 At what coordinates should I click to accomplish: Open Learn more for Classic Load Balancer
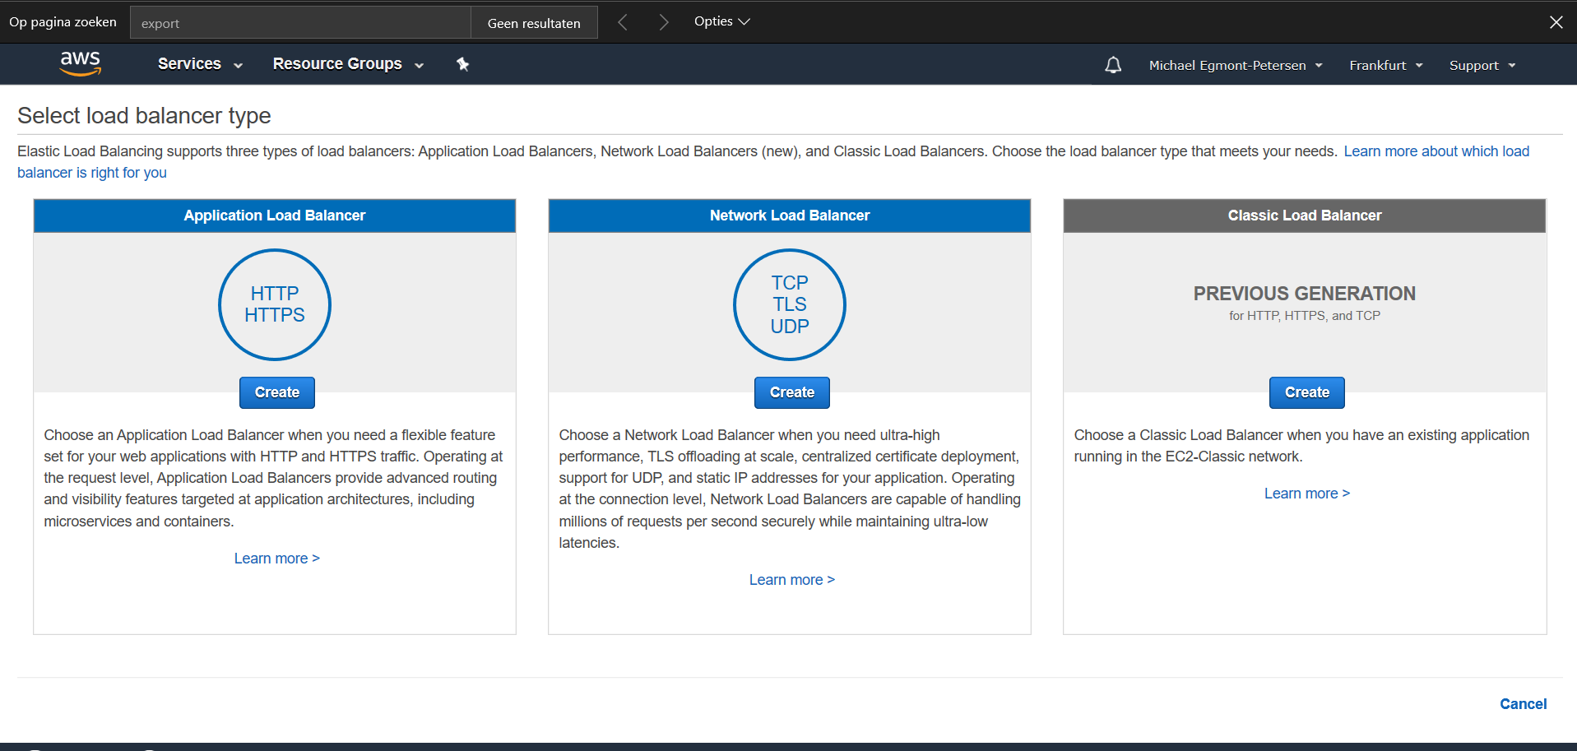coord(1306,494)
